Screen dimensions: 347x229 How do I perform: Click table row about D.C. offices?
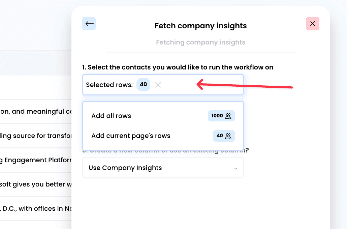36,209
